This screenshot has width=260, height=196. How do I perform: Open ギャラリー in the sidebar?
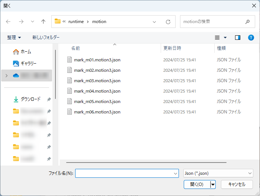click(28, 64)
